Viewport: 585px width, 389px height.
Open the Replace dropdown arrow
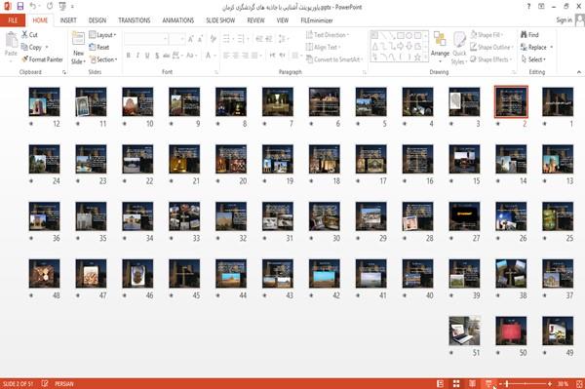552,47
